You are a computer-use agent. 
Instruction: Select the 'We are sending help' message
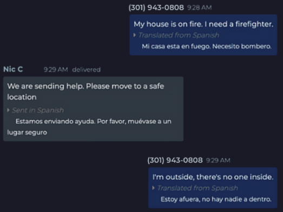93,109
